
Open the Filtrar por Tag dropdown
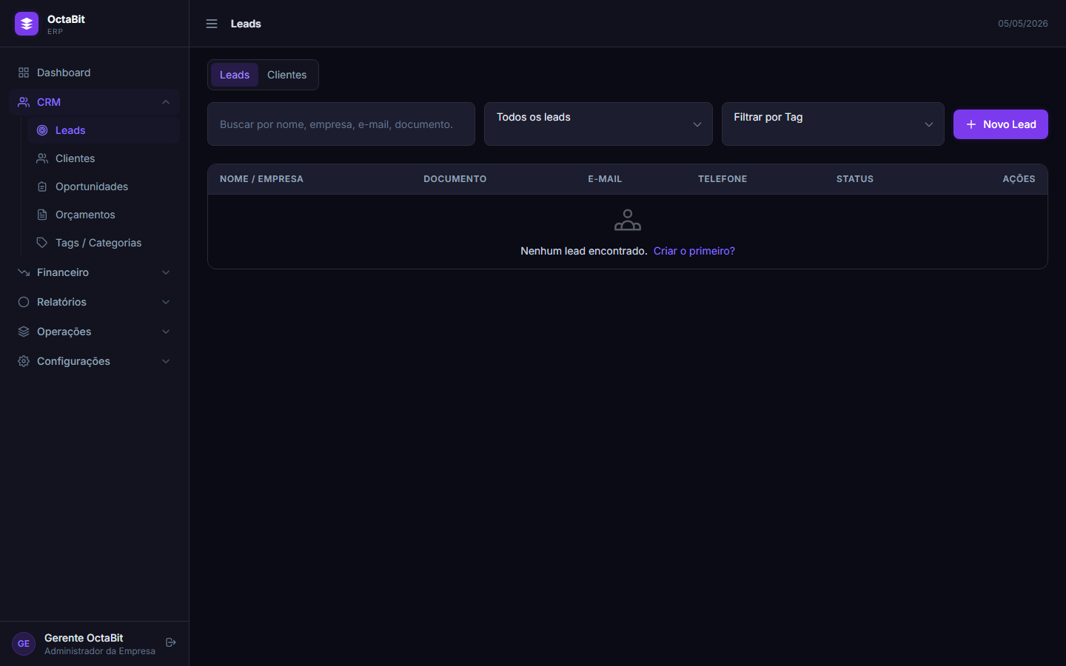833,124
